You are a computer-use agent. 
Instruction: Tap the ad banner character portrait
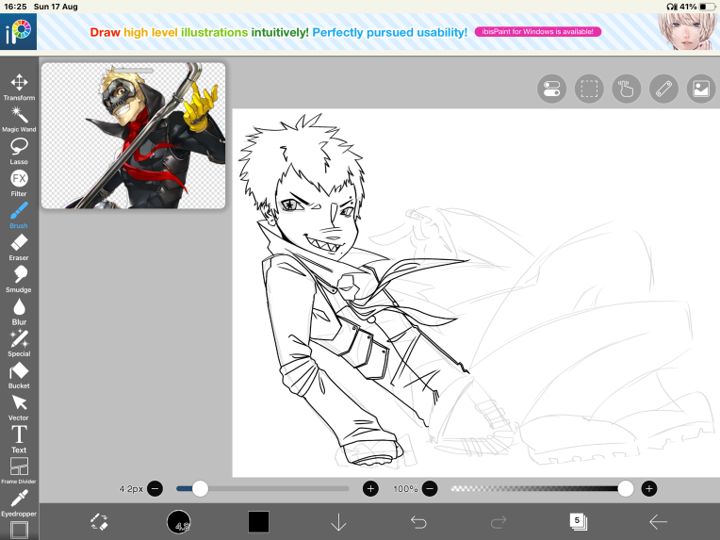[x=686, y=31]
